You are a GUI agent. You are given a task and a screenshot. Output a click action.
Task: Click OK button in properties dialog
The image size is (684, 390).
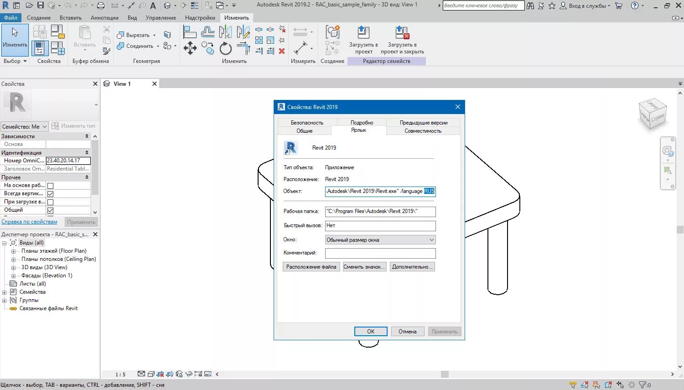(x=371, y=332)
